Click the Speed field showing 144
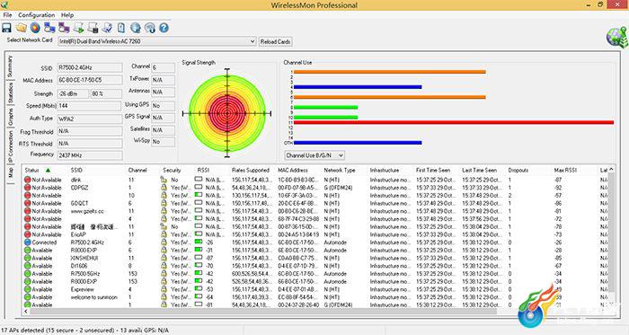This screenshot has width=629, height=335. pos(89,106)
